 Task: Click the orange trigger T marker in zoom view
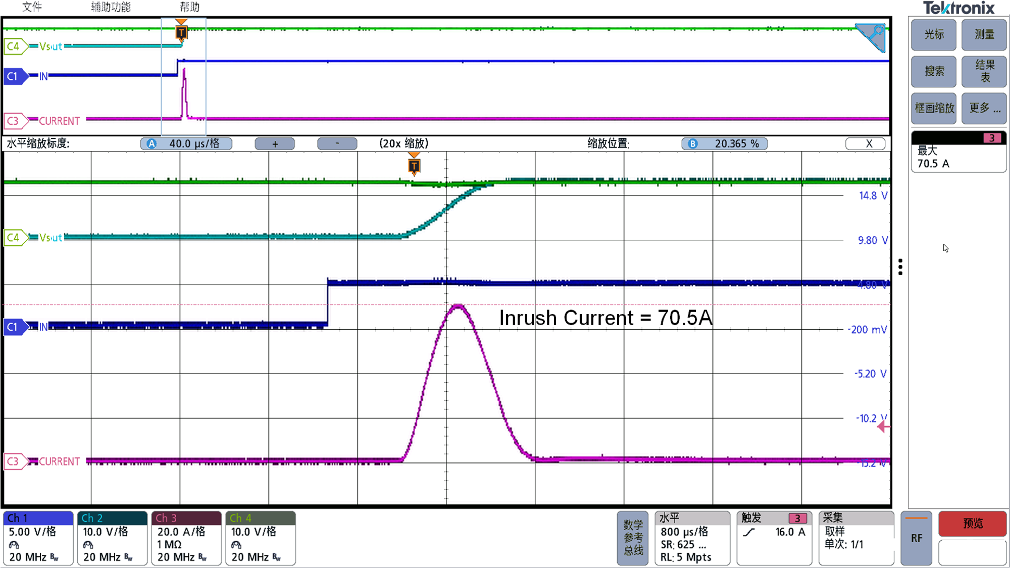click(414, 165)
